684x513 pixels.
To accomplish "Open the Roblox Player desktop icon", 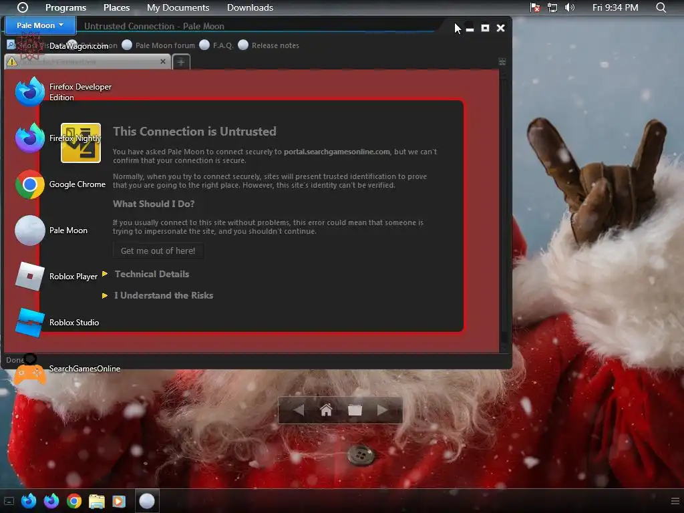I will [29, 276].
